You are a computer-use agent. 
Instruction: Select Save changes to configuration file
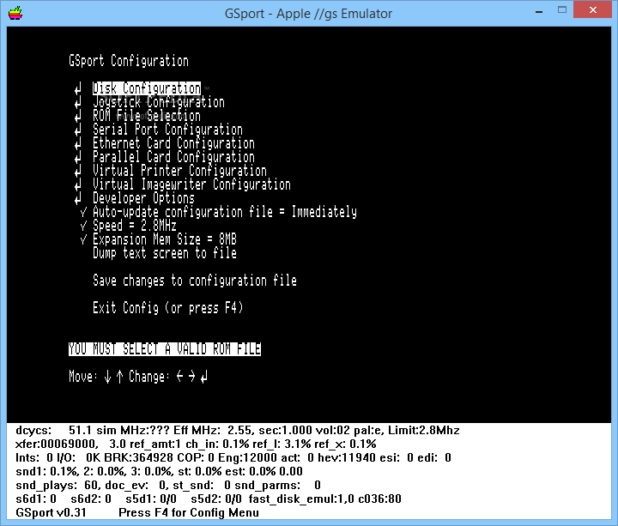[195, 281]
